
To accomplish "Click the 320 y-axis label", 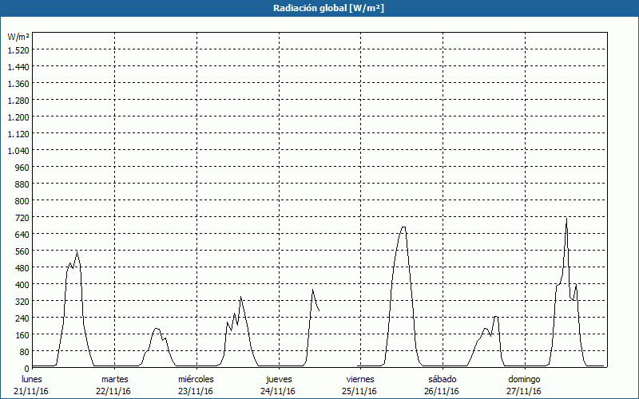I will coord(22,302).
